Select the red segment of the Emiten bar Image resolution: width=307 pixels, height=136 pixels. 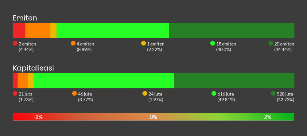pos(19,30)
